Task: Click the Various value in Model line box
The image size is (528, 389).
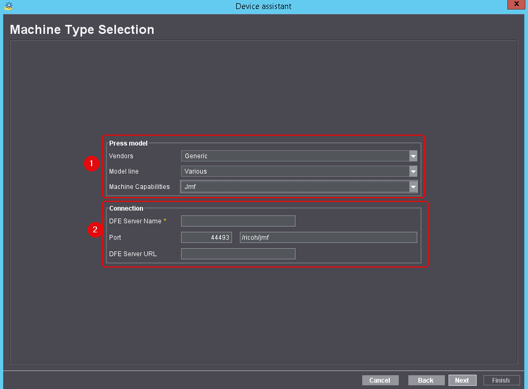Action: 294,171
